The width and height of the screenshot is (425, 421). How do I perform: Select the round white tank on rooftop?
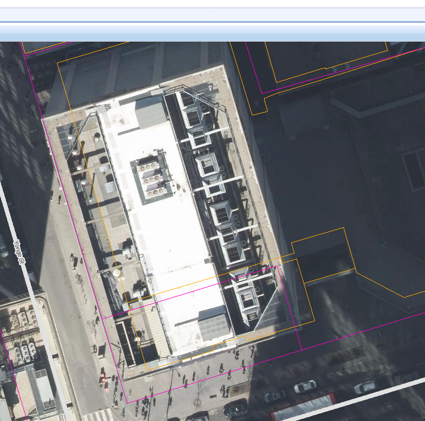point(117,273)
